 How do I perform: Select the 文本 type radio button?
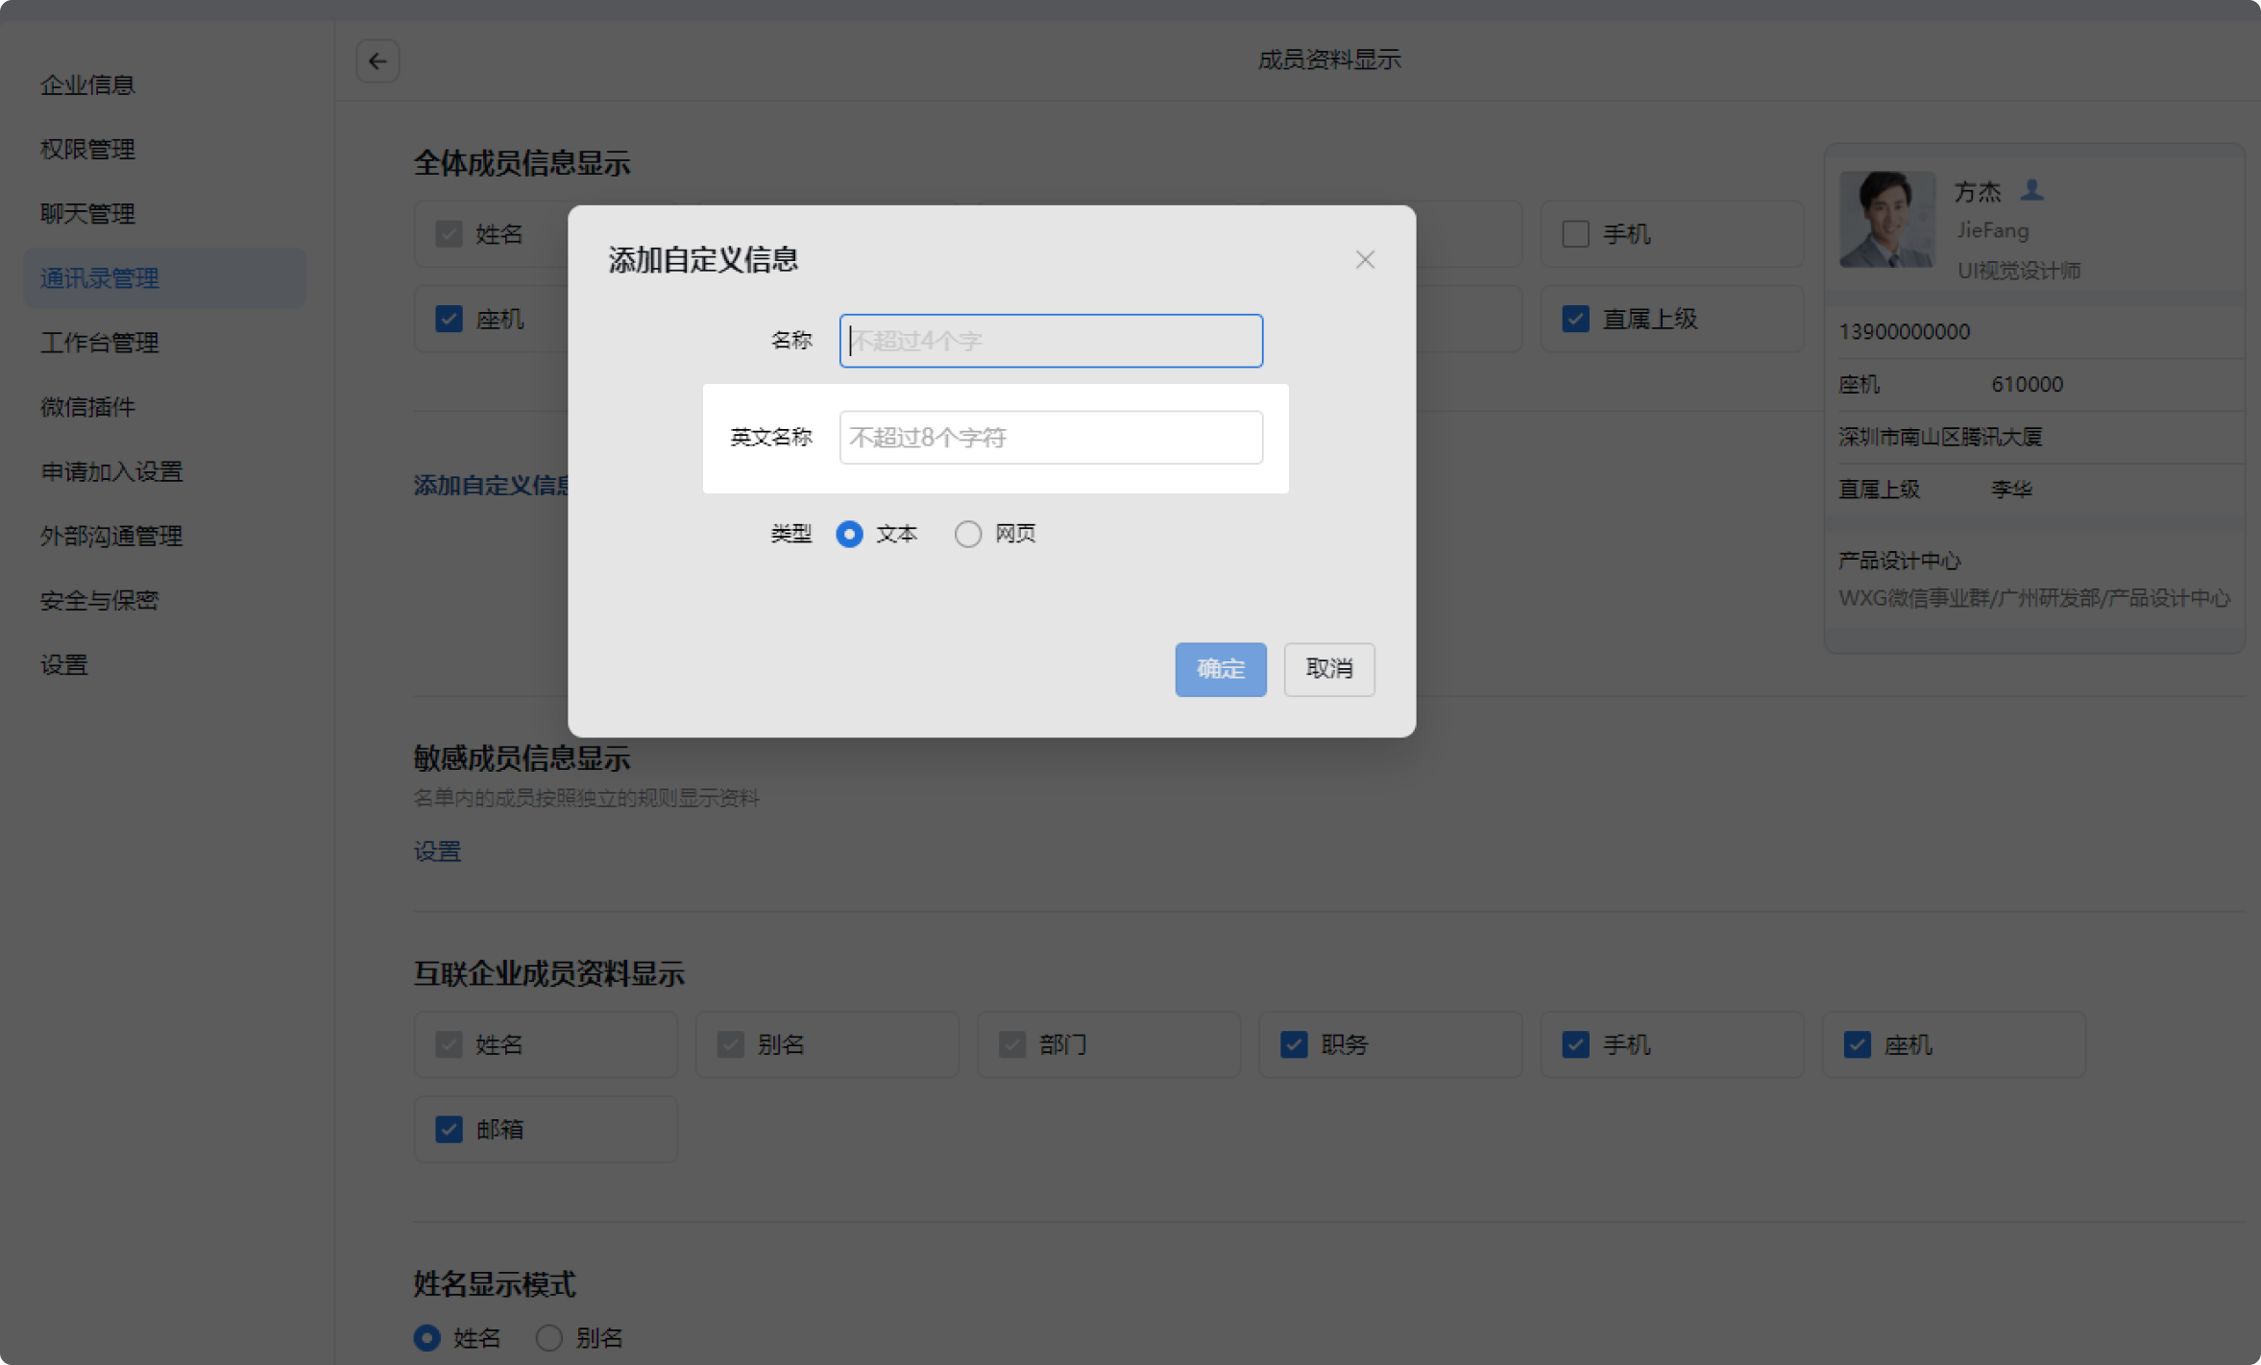pyautogui.click(x=849, y=534)
